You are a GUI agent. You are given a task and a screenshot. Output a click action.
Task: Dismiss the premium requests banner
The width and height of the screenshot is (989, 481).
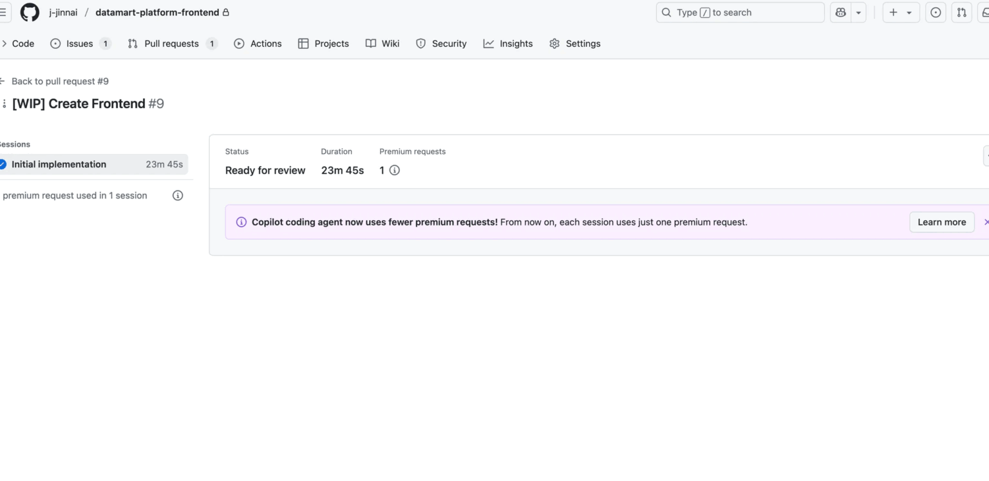coord(986,222)
